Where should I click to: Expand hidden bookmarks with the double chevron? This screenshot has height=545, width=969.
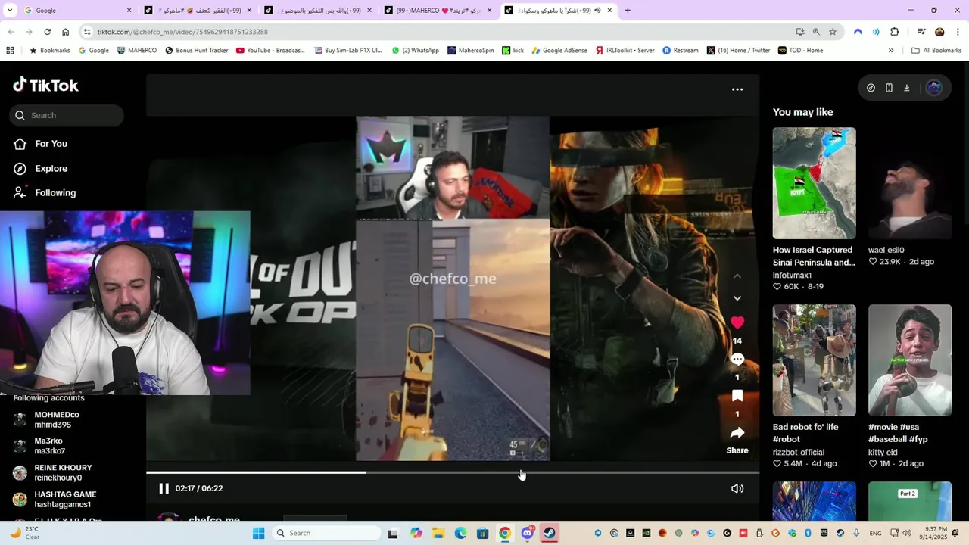(x=891, y=51)
